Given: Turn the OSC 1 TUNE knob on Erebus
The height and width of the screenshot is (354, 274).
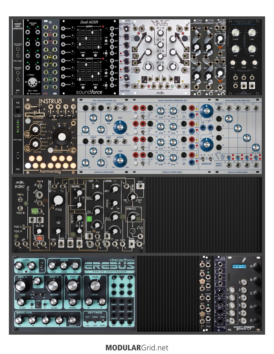Looking at the screenshot, I should tap(21, 286).
